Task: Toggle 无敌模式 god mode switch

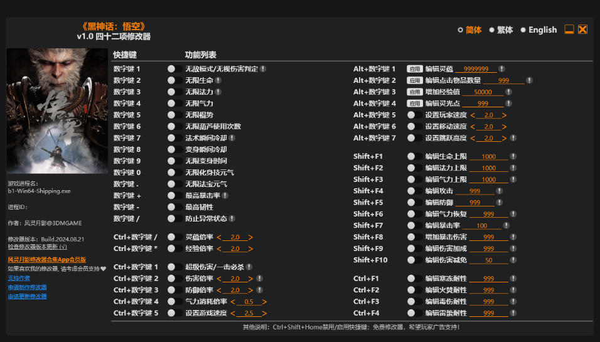Action: click(x=174, y=69)
